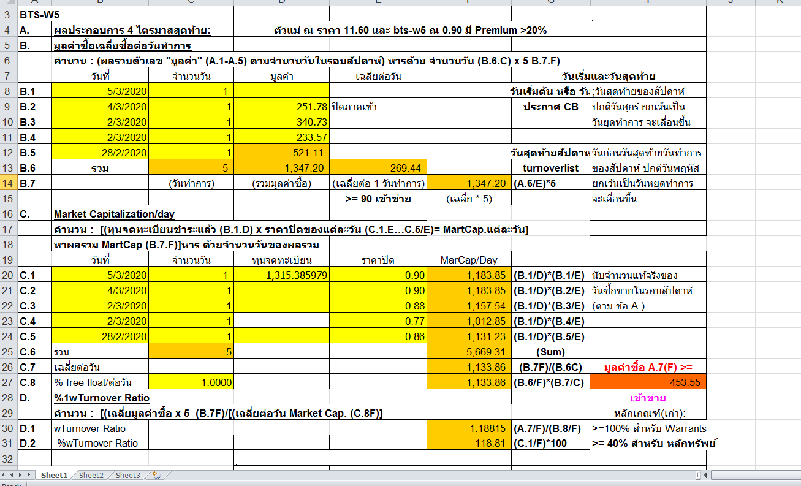This screenshot has width=801, height=486.
Task: Click the (A.6/E)*5 formula note
Action: click(550, 183)
